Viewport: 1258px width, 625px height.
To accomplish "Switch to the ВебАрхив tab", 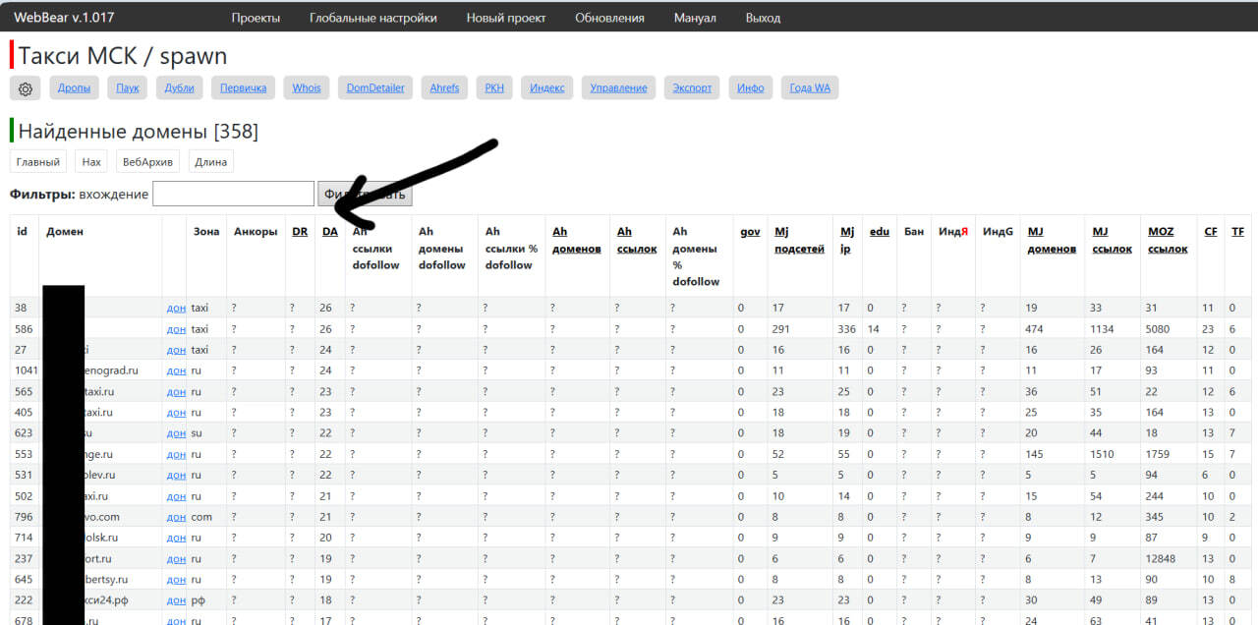I will (147, 162).
